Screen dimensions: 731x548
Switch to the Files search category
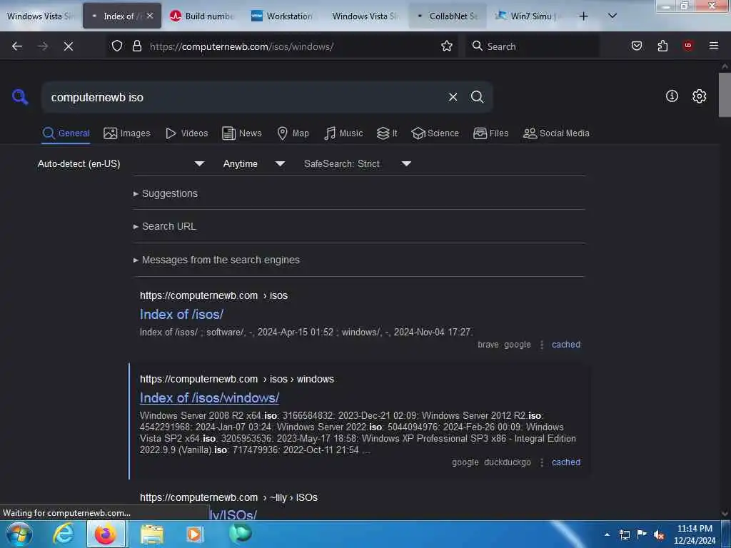click(x=491, y=133)
